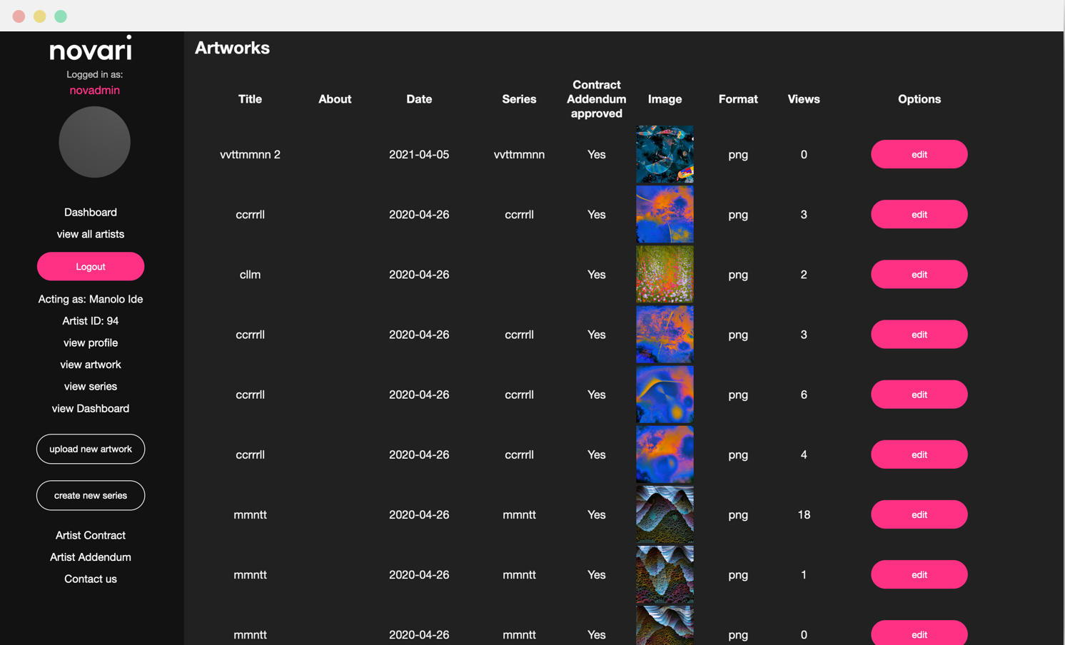This screenshot has width=1065, height=645.
Task: Click the novari logo
Action: point(91,49)
